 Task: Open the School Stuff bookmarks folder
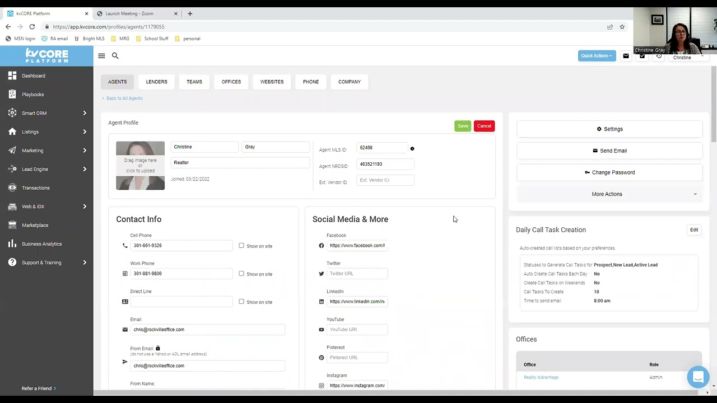(152, 39)
